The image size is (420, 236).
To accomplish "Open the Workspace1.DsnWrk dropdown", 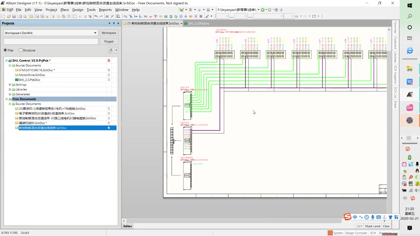I will coord(95,33).
